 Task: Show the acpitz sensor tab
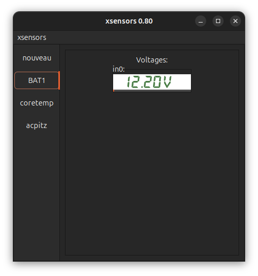[x=37, y=125]
